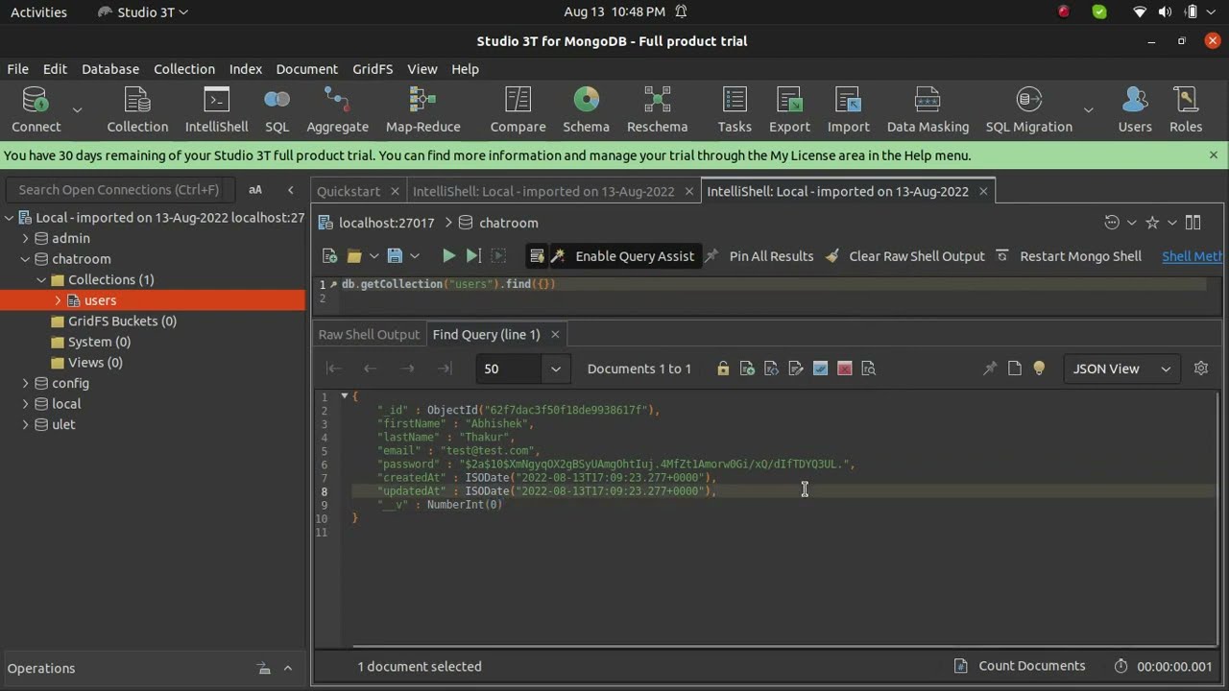The width and height of the screenshot is (1229, 691).
Task: Click the Export toolbar icon
Action: pyautogui.click(x=789, y=109)
